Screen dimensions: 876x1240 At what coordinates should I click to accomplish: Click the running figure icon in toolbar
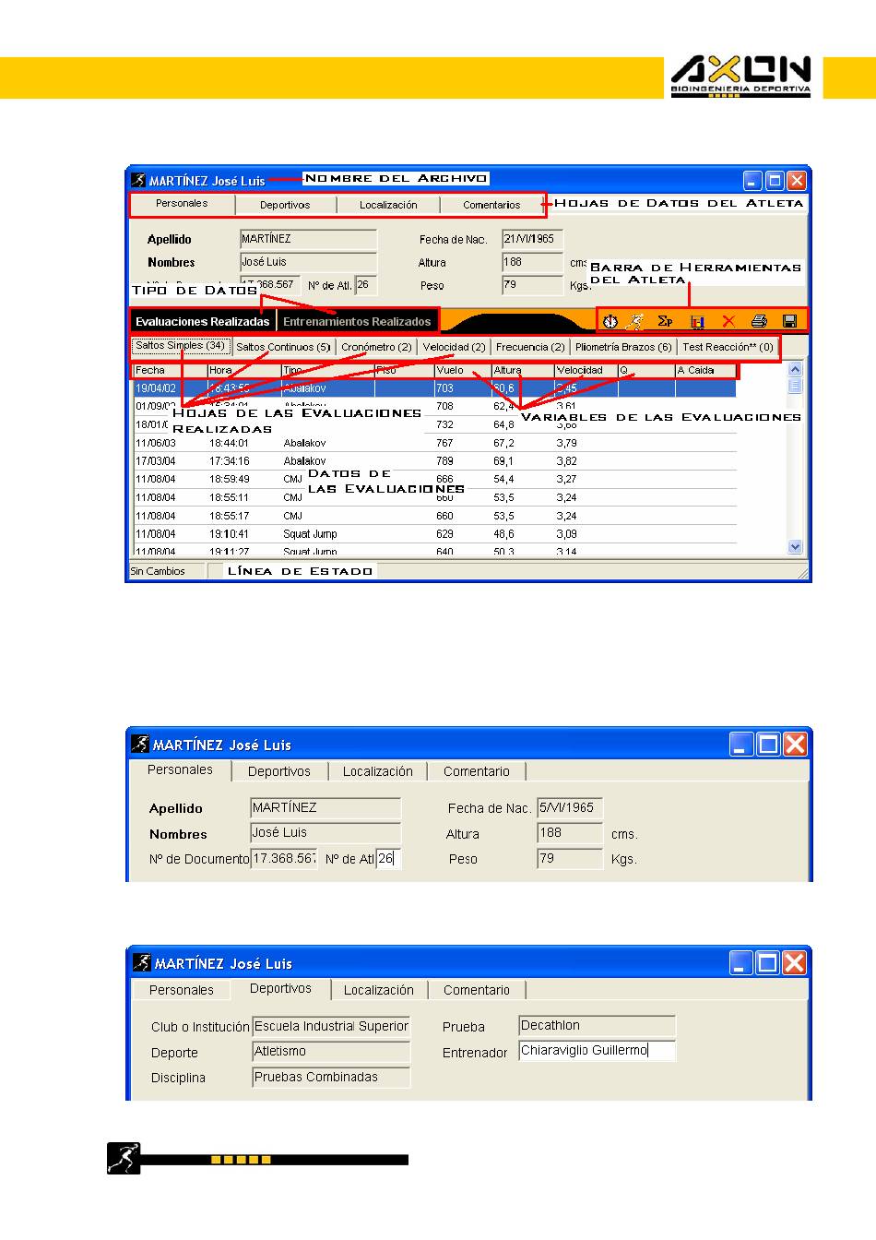[634, 321]
